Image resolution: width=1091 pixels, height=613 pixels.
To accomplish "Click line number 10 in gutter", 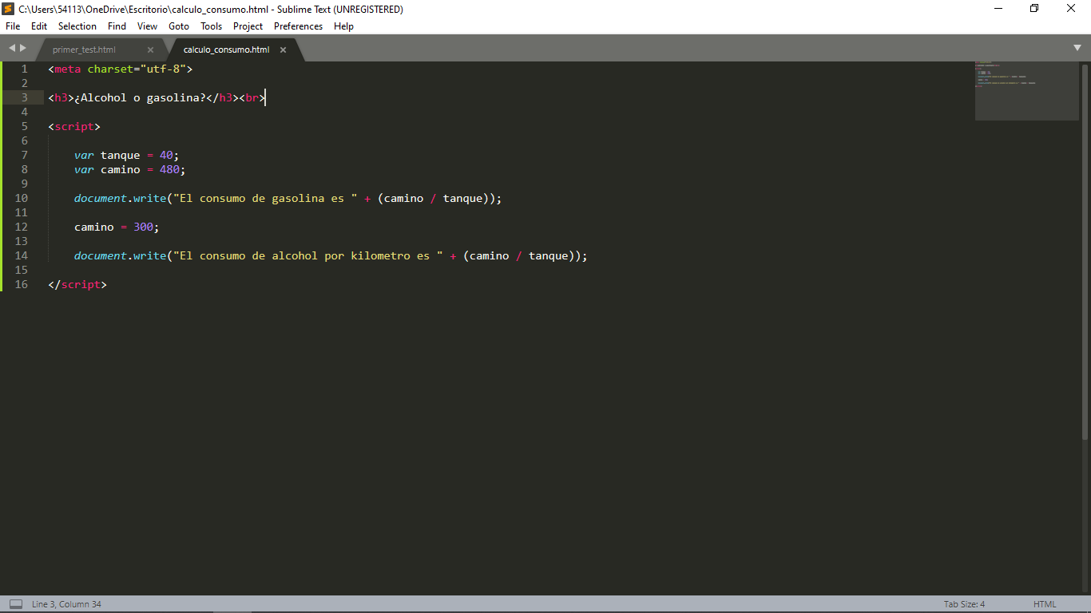I will pyautogui.click(x=21, y=198).
